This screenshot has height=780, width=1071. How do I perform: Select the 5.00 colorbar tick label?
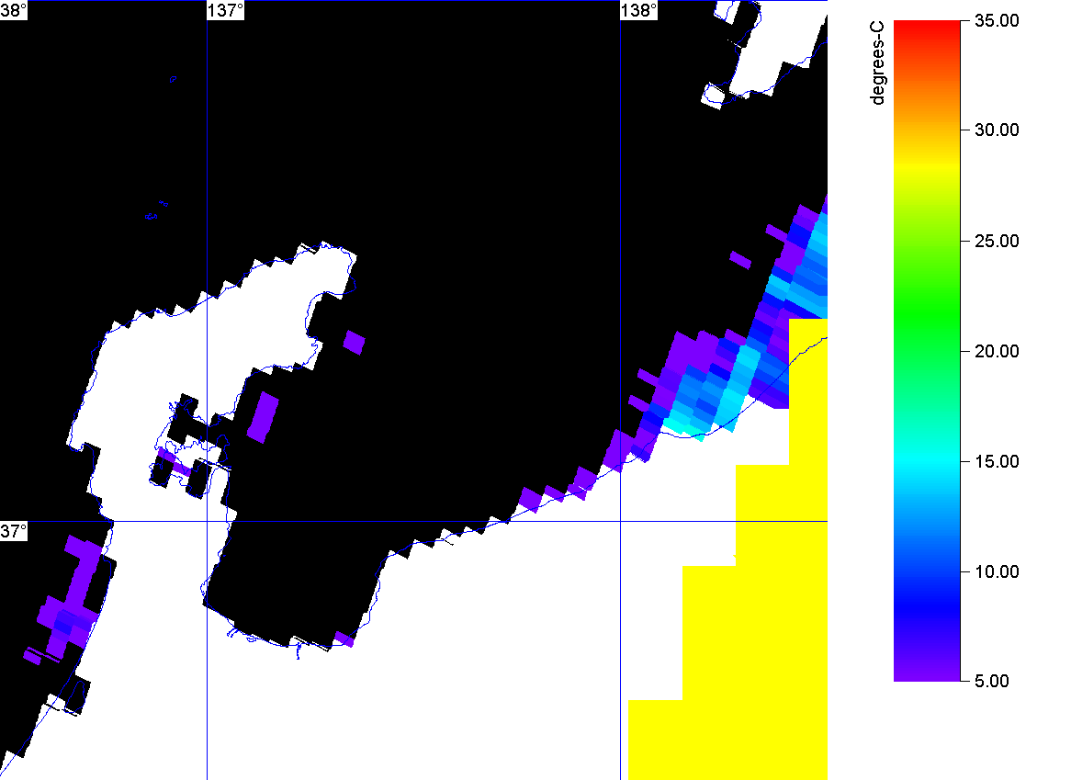click(992, 681)
